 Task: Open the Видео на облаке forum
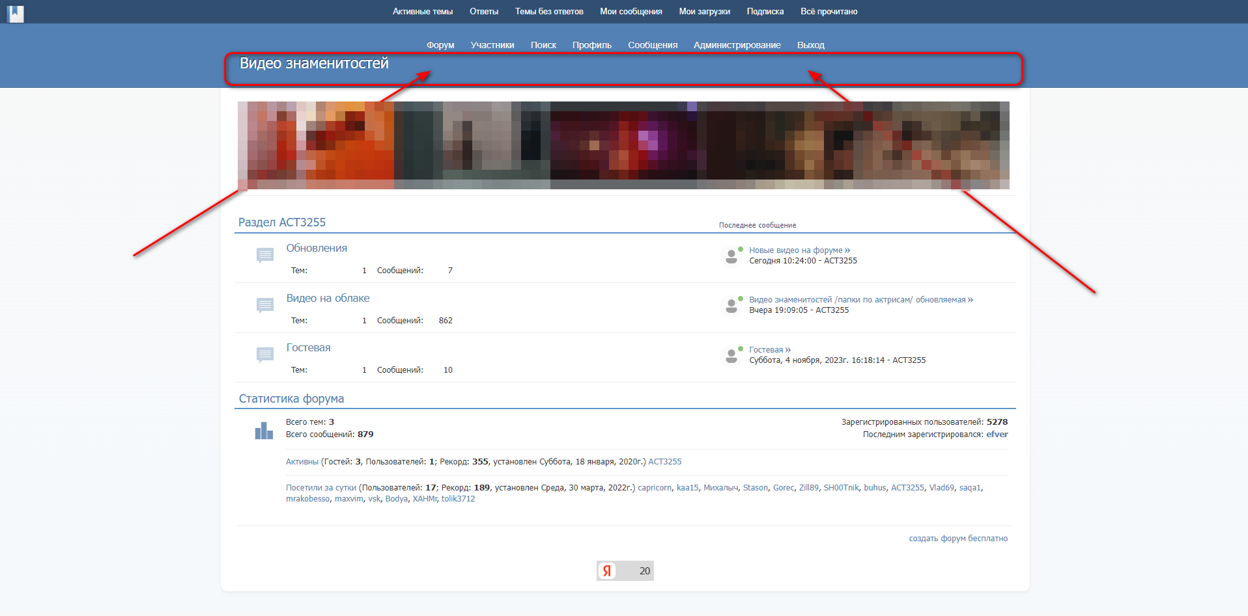328,299
